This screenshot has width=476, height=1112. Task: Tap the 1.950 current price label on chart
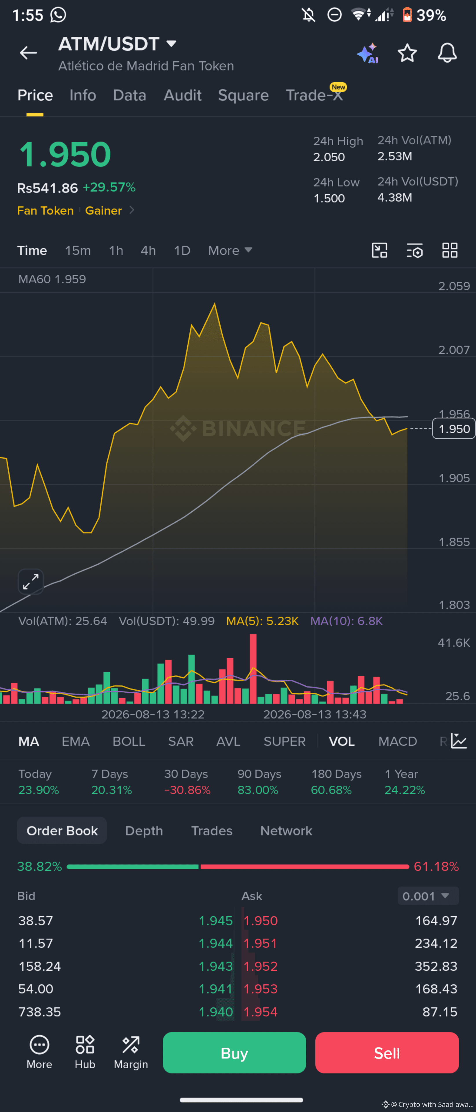453,429
